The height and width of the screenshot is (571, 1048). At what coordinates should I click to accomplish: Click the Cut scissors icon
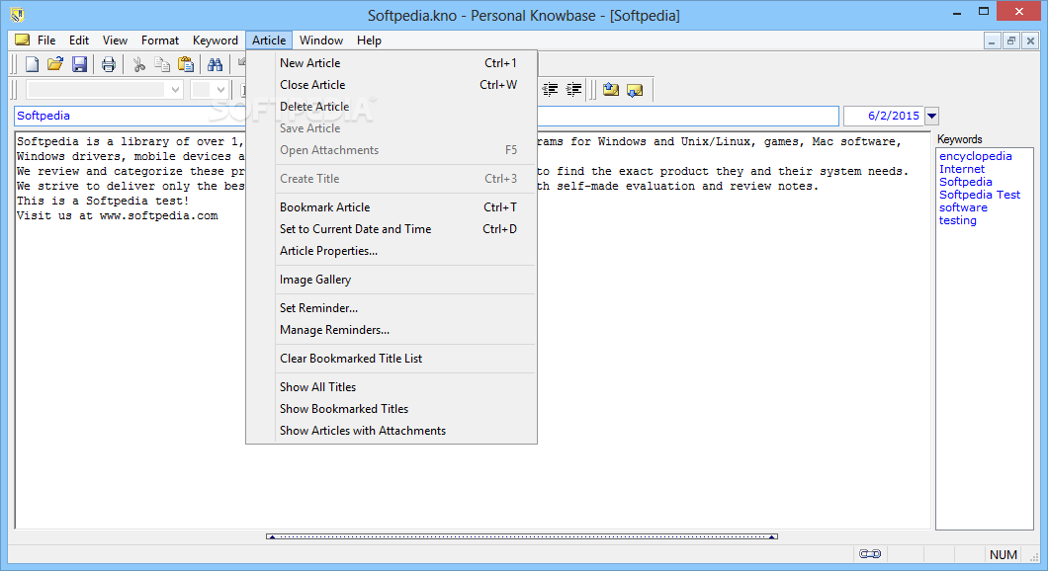pyautogui.click(x=138, y=64)
